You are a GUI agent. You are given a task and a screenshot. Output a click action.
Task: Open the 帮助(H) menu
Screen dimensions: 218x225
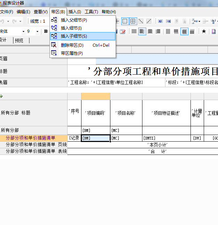[109, 12]
